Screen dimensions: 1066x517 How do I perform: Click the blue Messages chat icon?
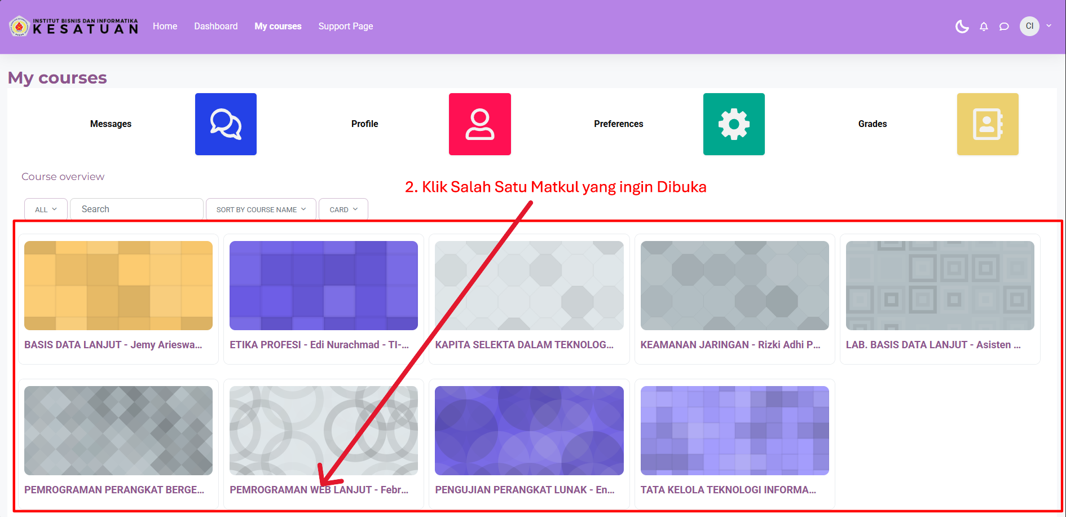tap(226, 124)
